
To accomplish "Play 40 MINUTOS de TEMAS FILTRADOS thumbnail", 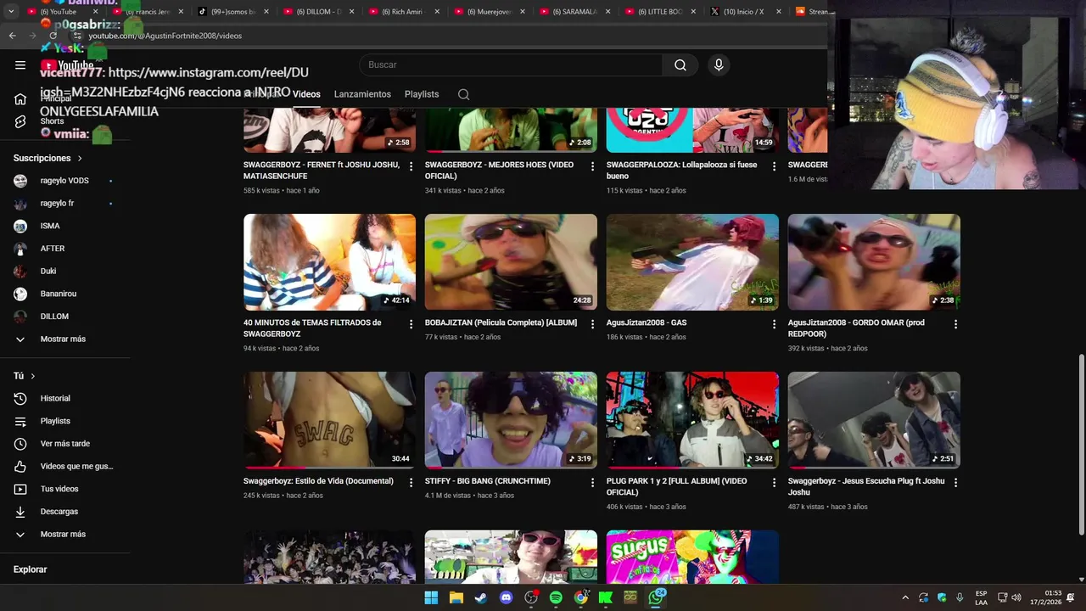I will coord(329,262).
